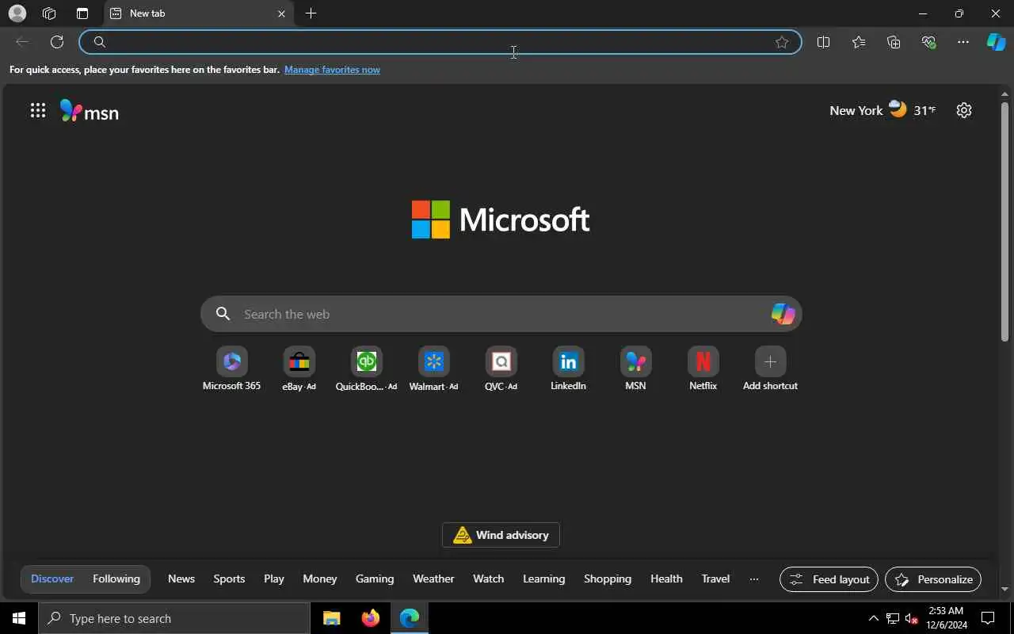Click Add shortcut plus tile

[x=770, y=369]
